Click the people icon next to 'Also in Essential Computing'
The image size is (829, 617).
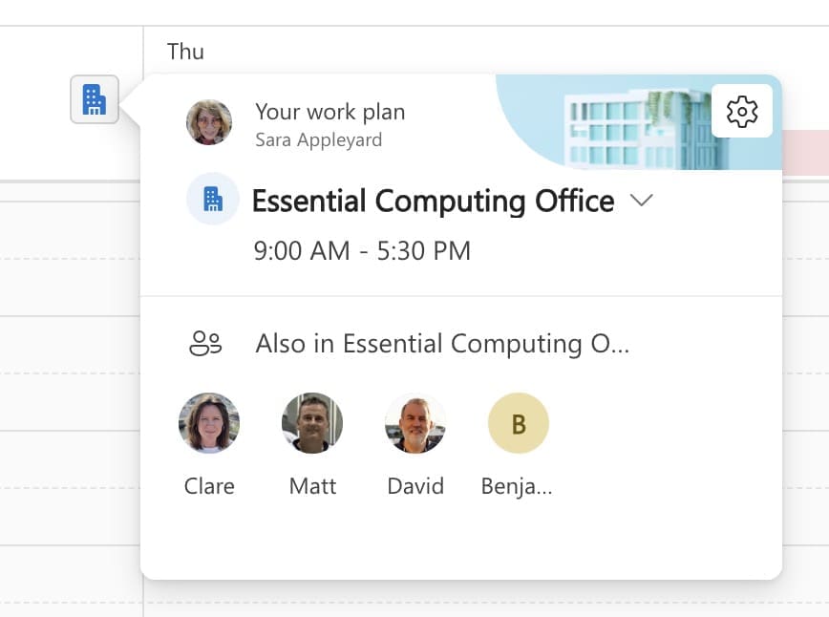click(208, 343)
